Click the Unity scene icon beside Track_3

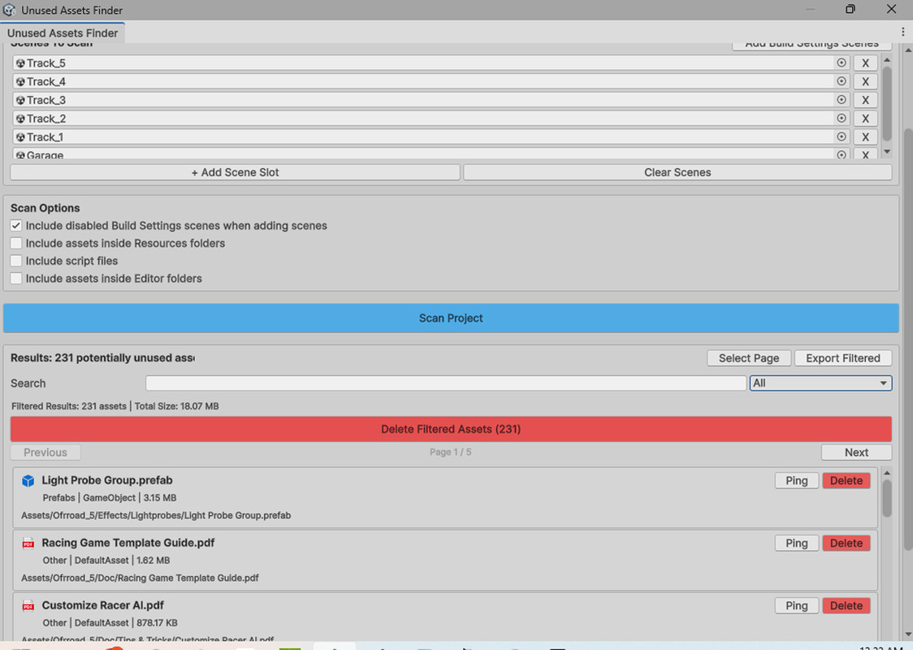pyautogui.click(x=20, y=100)
